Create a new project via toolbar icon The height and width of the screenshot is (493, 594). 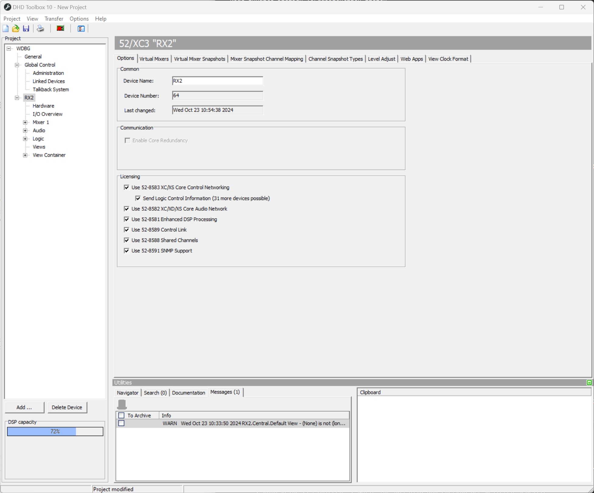5,28
